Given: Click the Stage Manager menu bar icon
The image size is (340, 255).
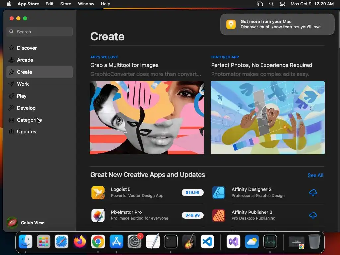Looking at the screenshot, I should [260, 4].
